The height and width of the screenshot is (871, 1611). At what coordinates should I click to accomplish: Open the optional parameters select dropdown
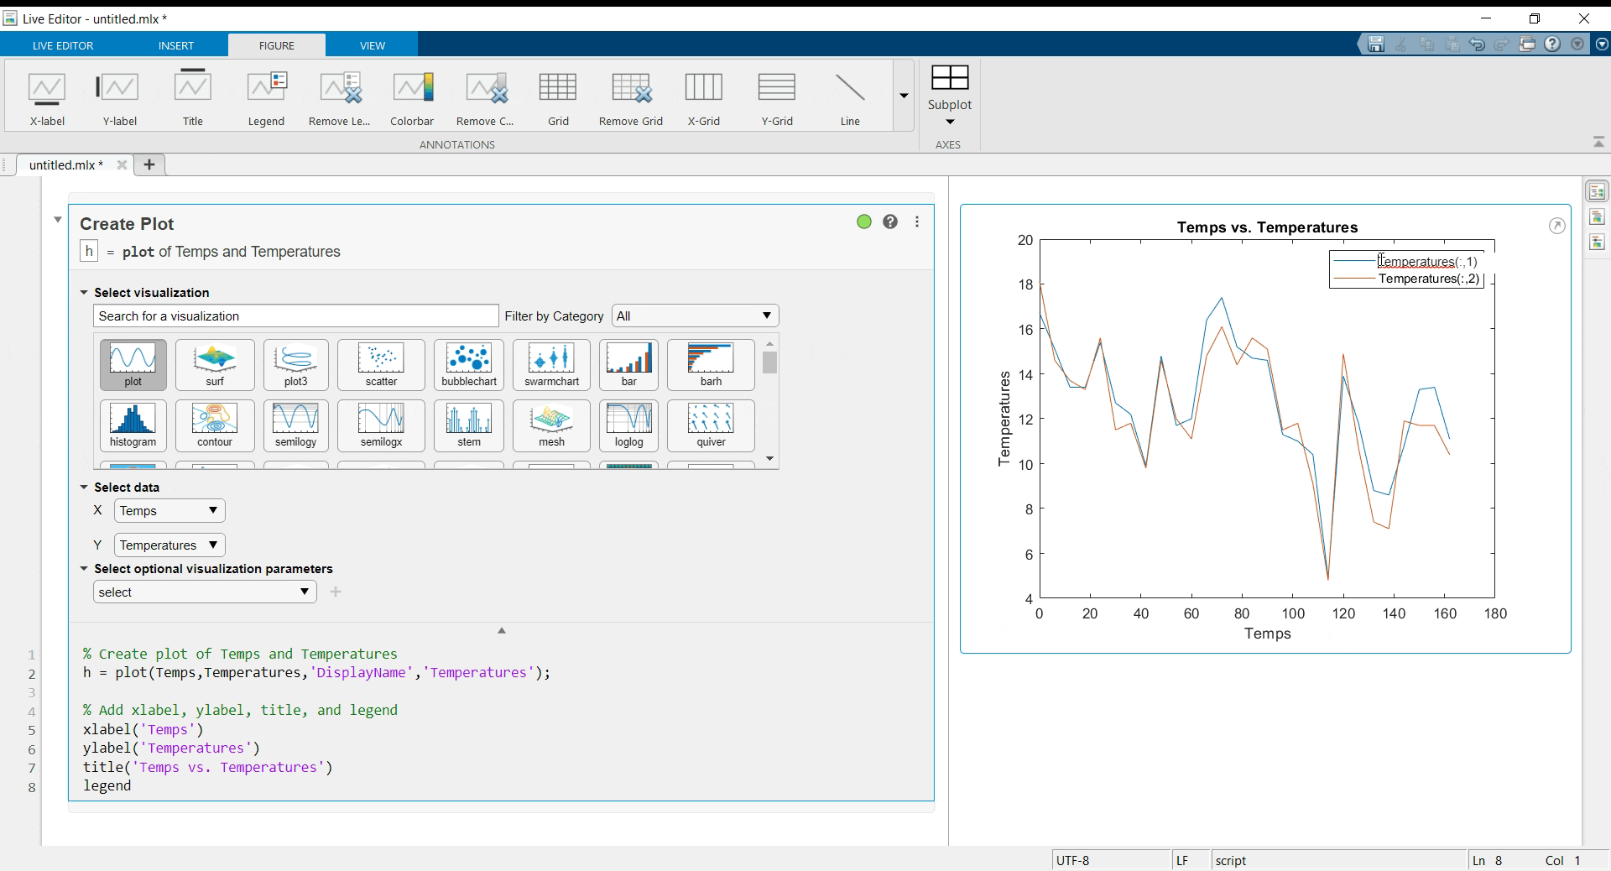coord(205,592)
